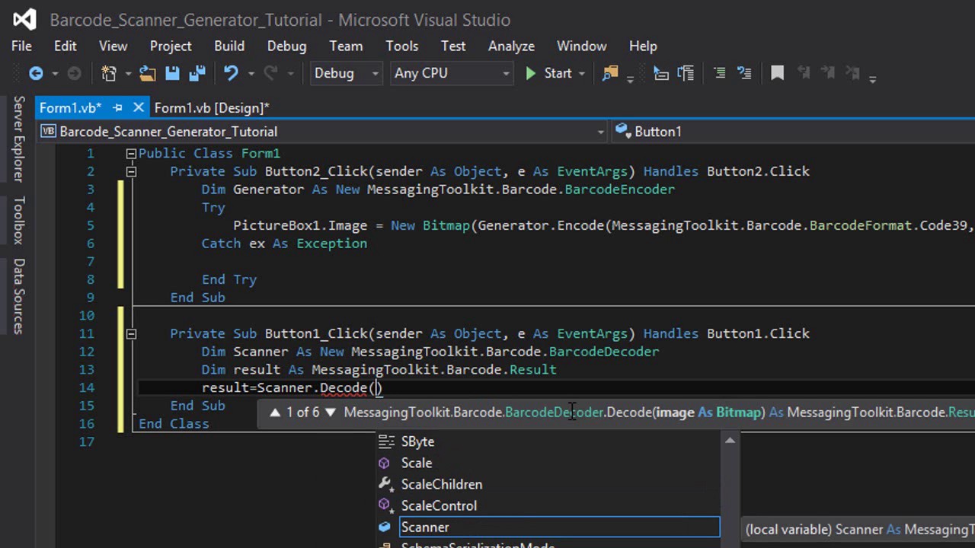The width and height of the screenshot is (975, 548).
Task: Show next overload in parameter tooltip
Action: pos(330,412)
